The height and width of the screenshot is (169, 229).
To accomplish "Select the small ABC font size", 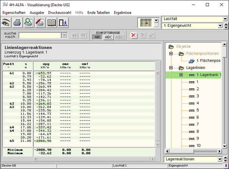I will point(97,37).
